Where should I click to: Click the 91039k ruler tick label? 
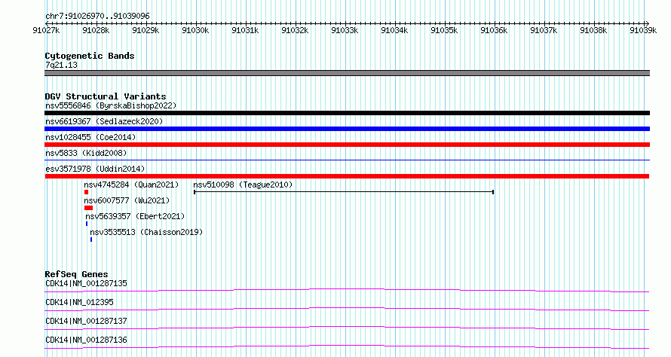(x=643, y=30)
